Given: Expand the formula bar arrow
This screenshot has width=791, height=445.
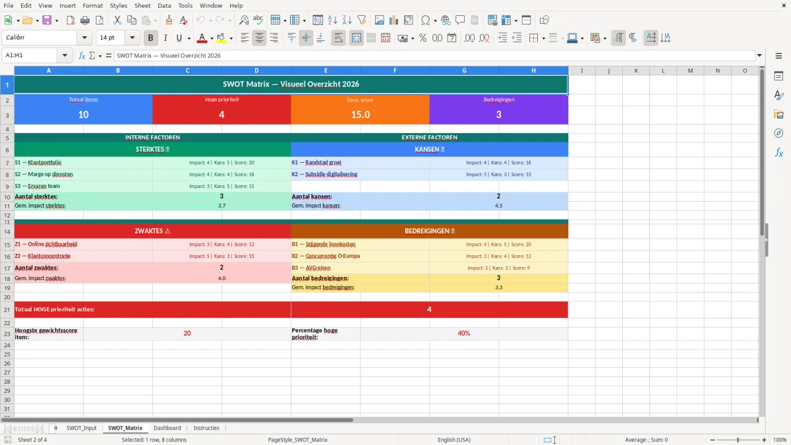Looking at the screenshot, I should (759, 55).
